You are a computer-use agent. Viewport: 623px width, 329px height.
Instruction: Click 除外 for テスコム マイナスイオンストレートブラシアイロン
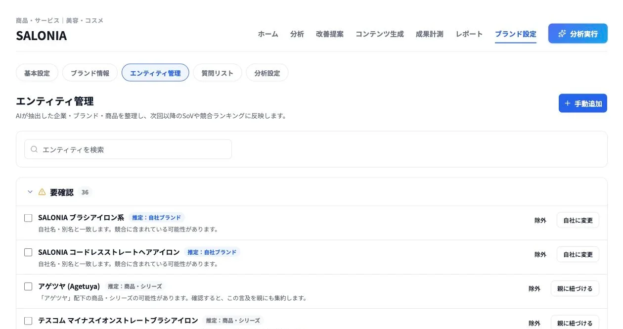pyautogui.click(x=534, y=323)
